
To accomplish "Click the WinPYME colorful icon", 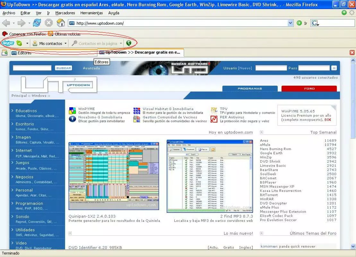I will 73,111.
